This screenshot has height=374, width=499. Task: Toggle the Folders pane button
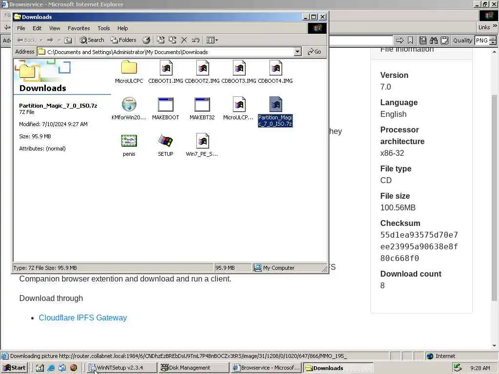pos(123,40)
